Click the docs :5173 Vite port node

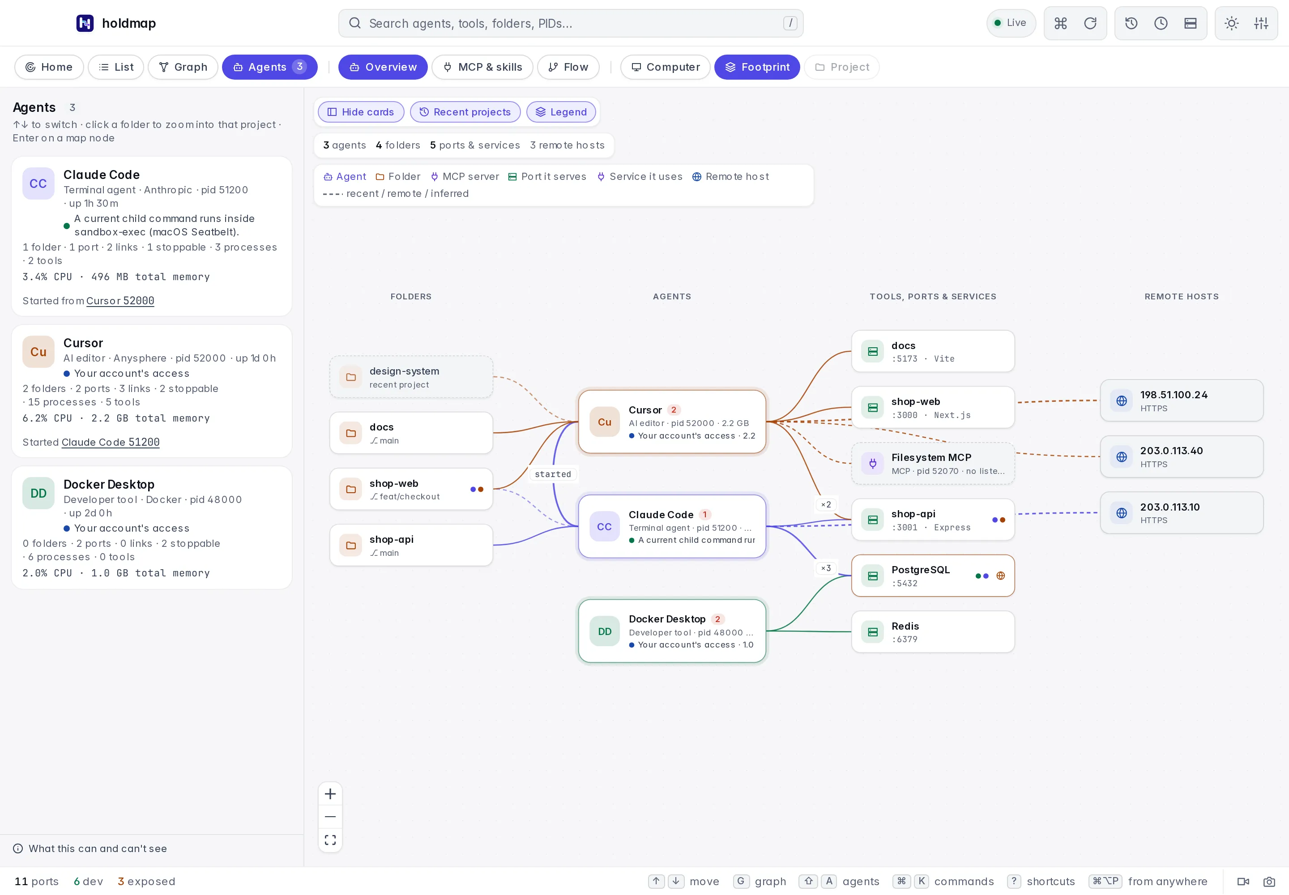pos(933,351)
